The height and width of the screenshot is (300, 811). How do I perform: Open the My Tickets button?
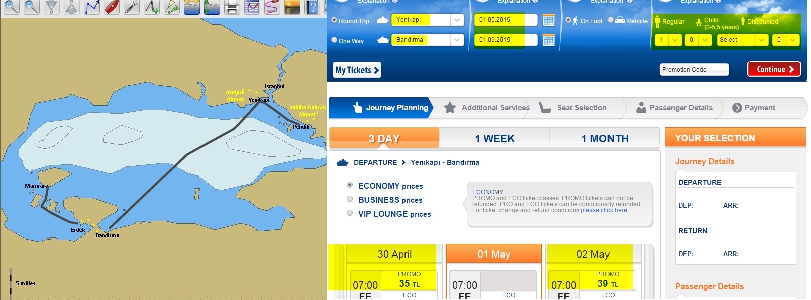[x=357, y=70]
